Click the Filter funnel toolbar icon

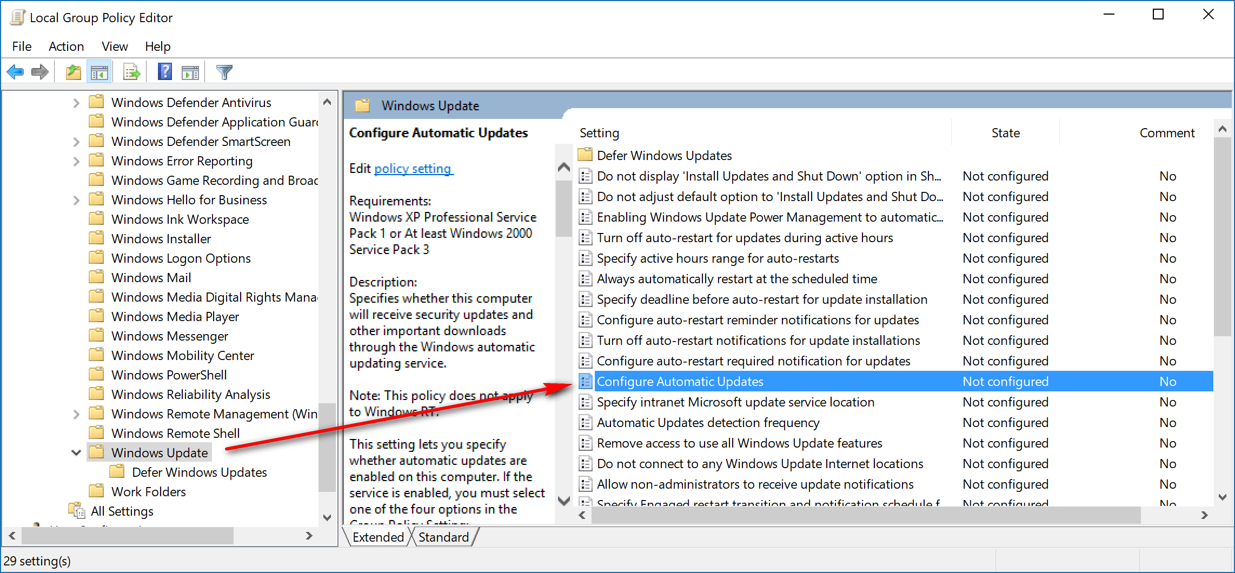tap(224, 72)
